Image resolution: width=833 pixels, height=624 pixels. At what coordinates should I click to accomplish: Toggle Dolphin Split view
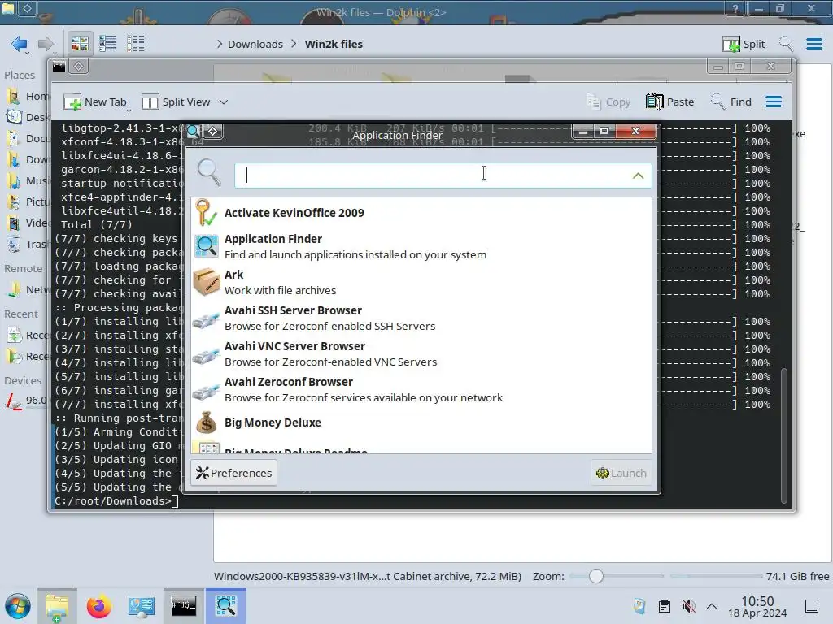click(x=744, y=44)
